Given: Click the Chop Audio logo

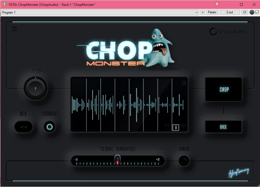Looking at the screenshot, I should point(228,31).
